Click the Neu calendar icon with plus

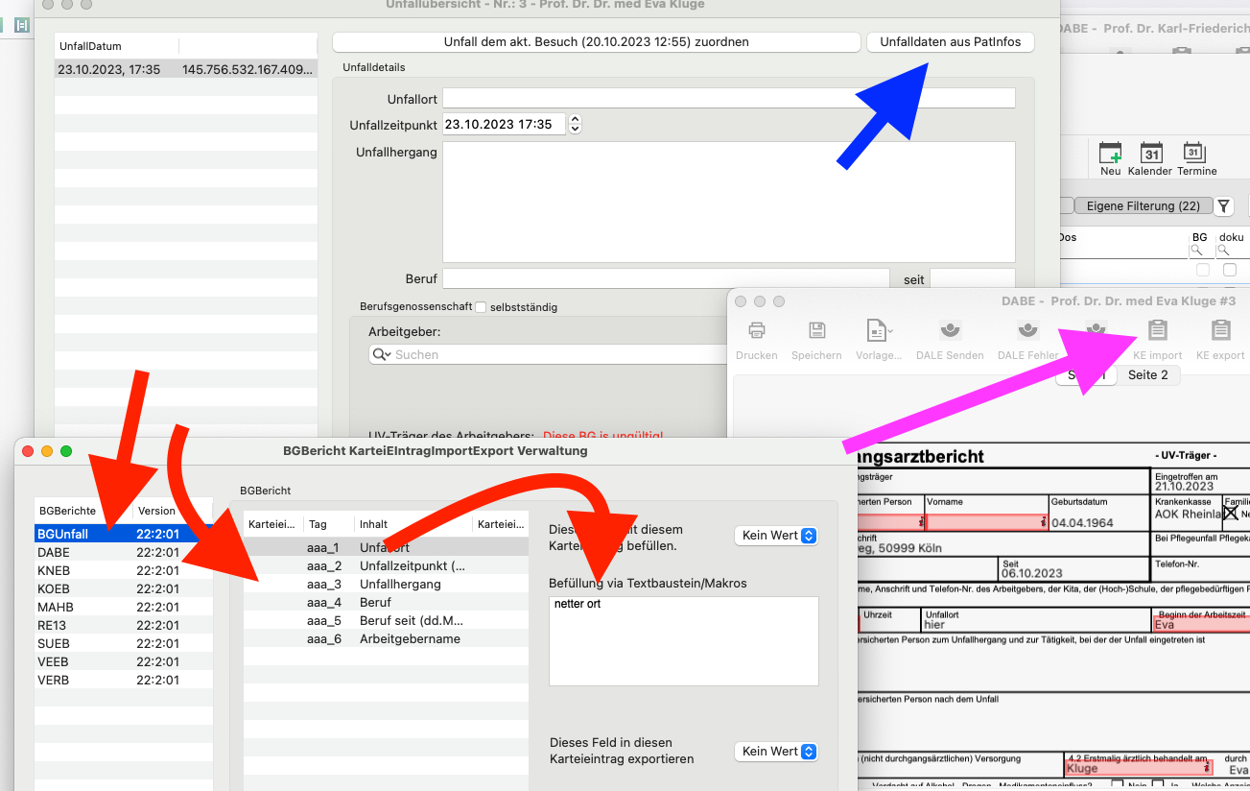pos(1111,153)
